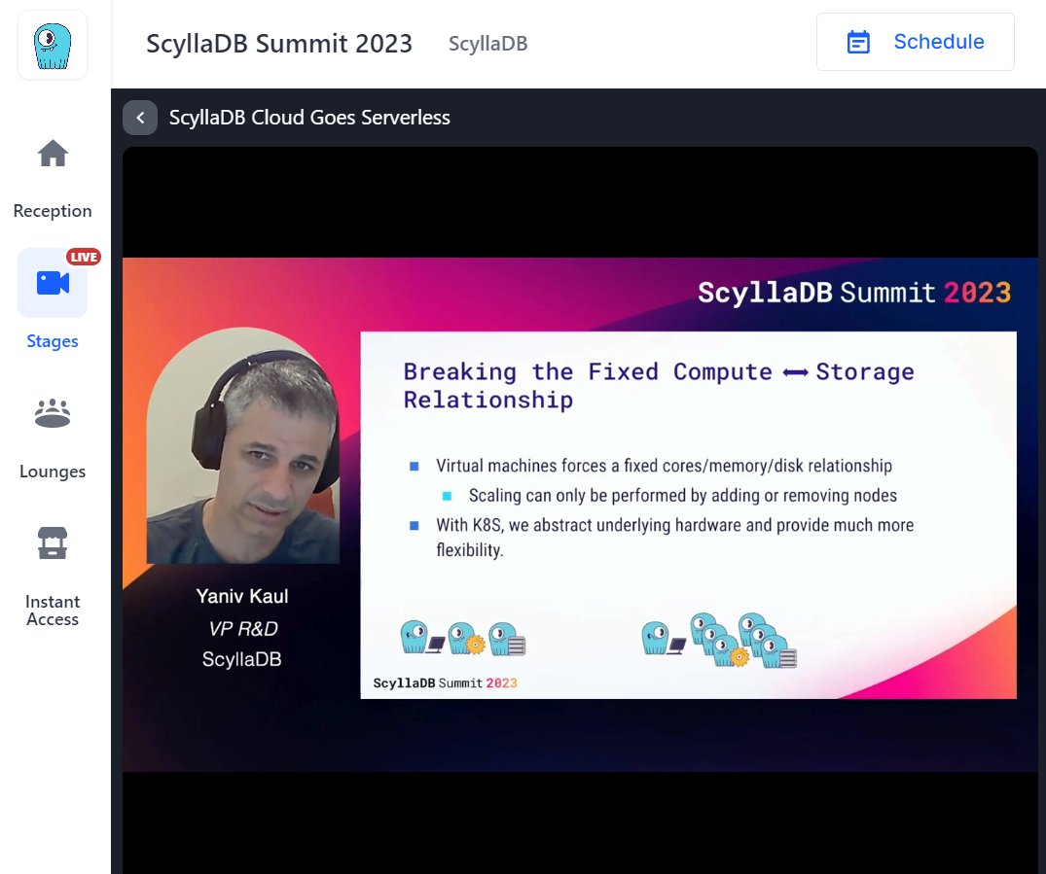The height and width of the screenshot is (874, 1046).
Task: Click the sub-bullet Scaling can only be performed
Action: [682, 496]
